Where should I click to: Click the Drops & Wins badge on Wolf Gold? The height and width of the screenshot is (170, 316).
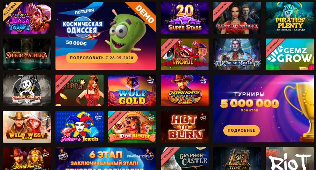point(151,80)
